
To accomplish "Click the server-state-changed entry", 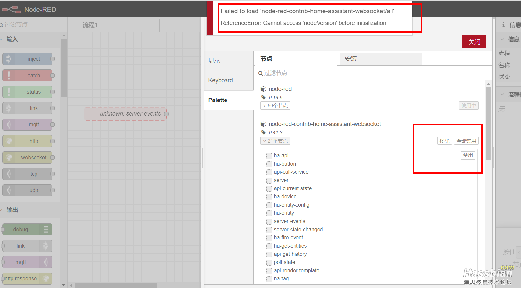I will pos(298,230).
